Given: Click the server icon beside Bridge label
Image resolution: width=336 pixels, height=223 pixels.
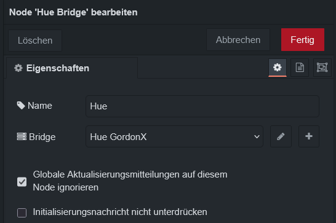Looking at the screenshot, I should click(x=22, y=136).
